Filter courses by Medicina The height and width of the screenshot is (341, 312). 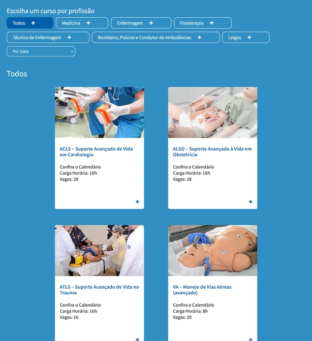click(x=82, y=23)
